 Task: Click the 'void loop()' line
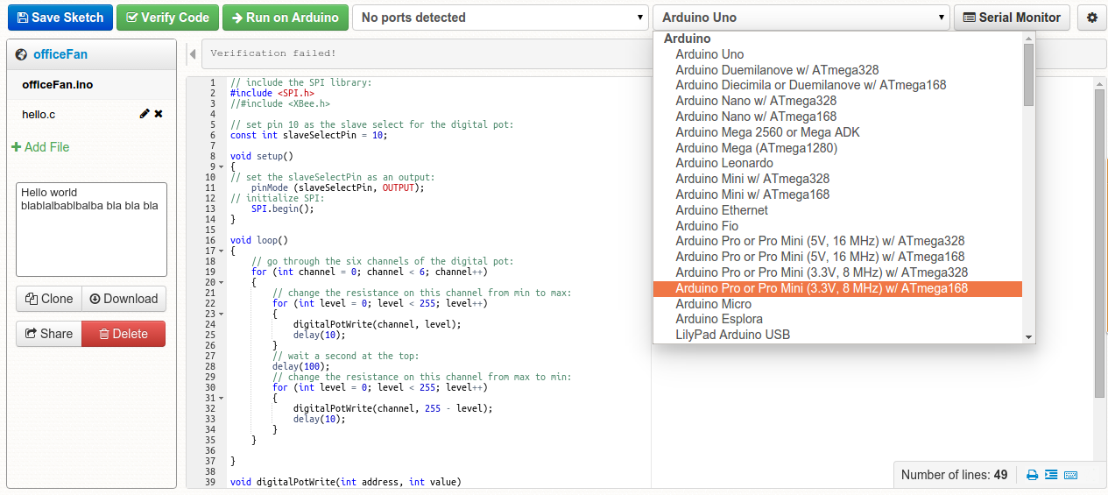(258, 240)
